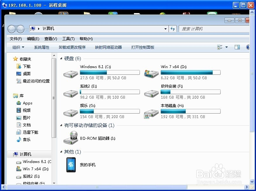Image resolution: width=256 pixels, height=191 pixels.
Task: Click remote desktop vertical scroll down arrow
Action: point(252,181)
